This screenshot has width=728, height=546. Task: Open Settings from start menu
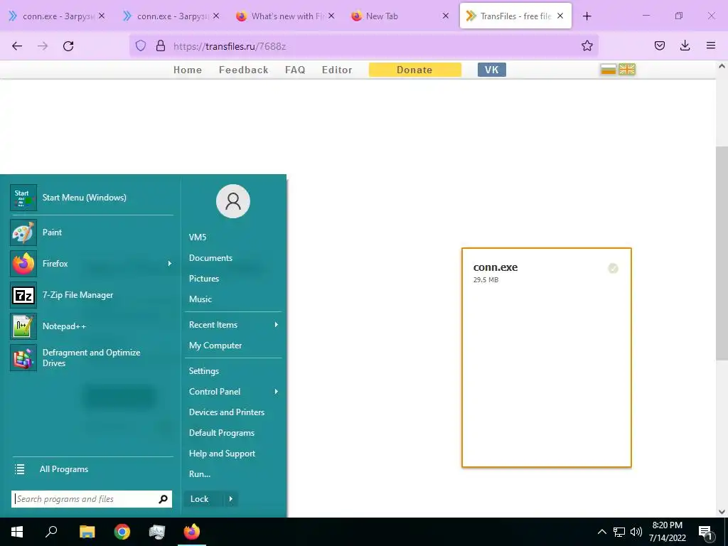point(204,371)
